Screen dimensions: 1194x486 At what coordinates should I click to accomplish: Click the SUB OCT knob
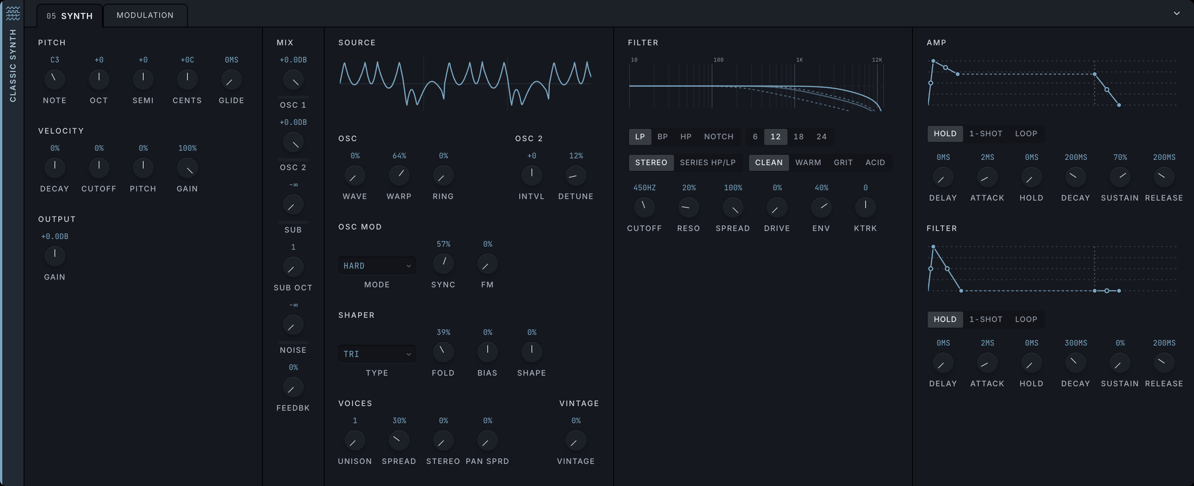tap(293, 267)
